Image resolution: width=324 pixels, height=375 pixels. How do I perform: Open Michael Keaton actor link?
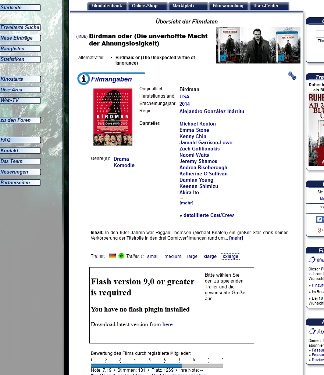click(x=197, y=124)
